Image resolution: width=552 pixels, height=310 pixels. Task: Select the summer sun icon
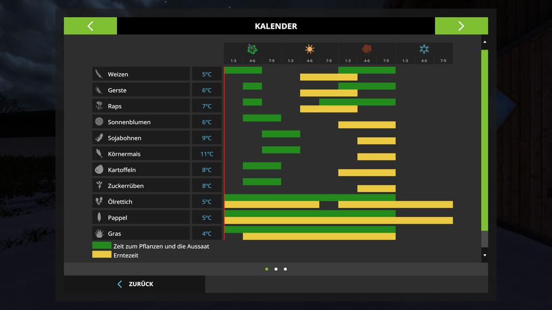309,49
